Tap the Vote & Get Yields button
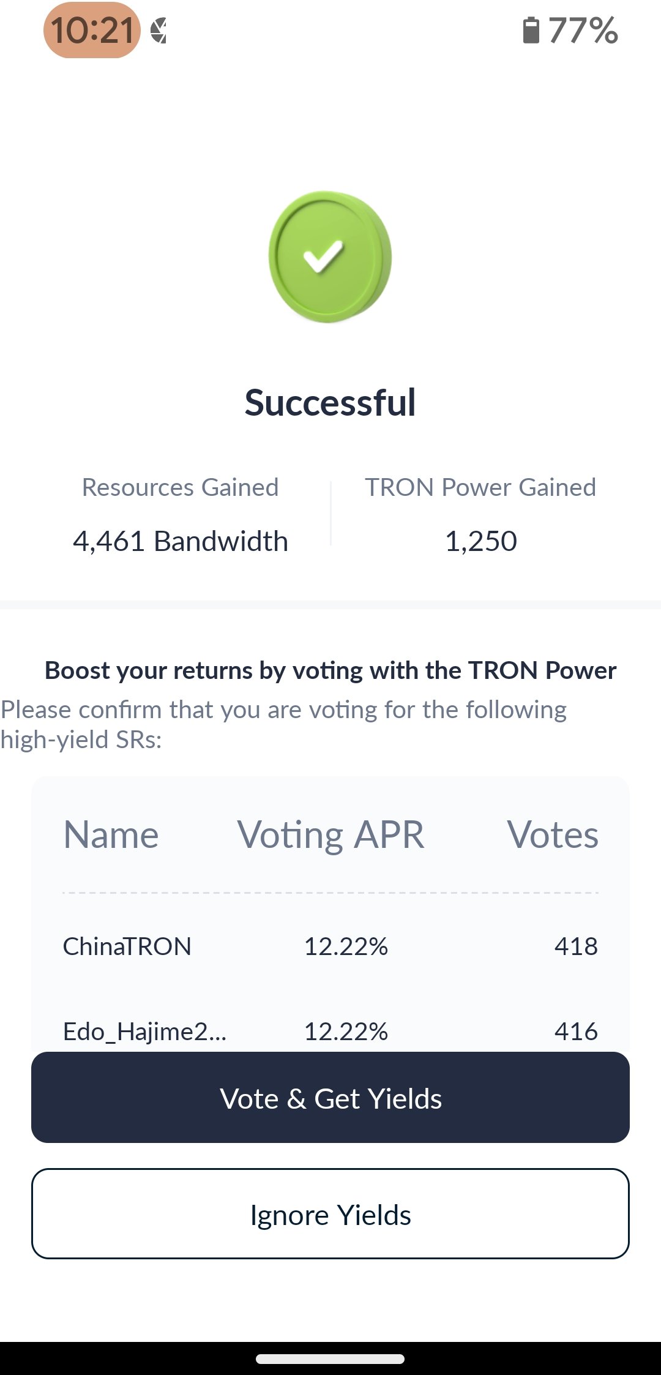This screenshot has height=1375, width=661. point(330,1098)
